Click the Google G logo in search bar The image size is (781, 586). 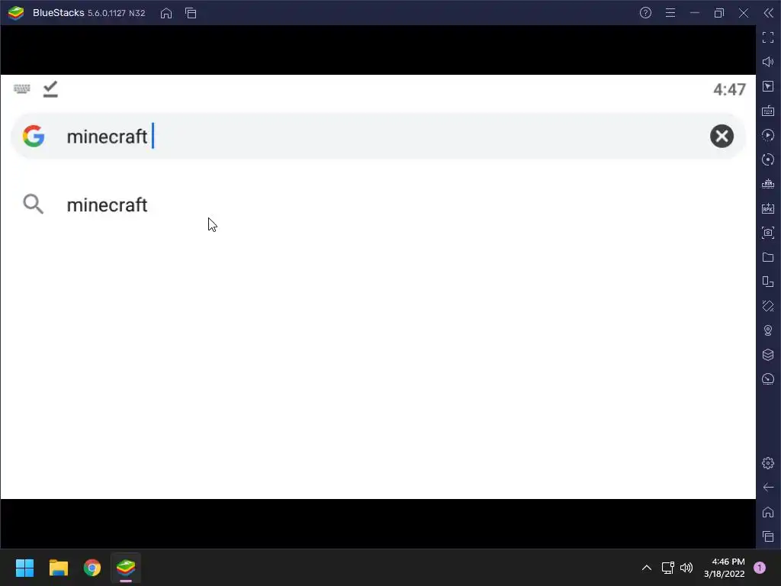(x=34, y=136)
